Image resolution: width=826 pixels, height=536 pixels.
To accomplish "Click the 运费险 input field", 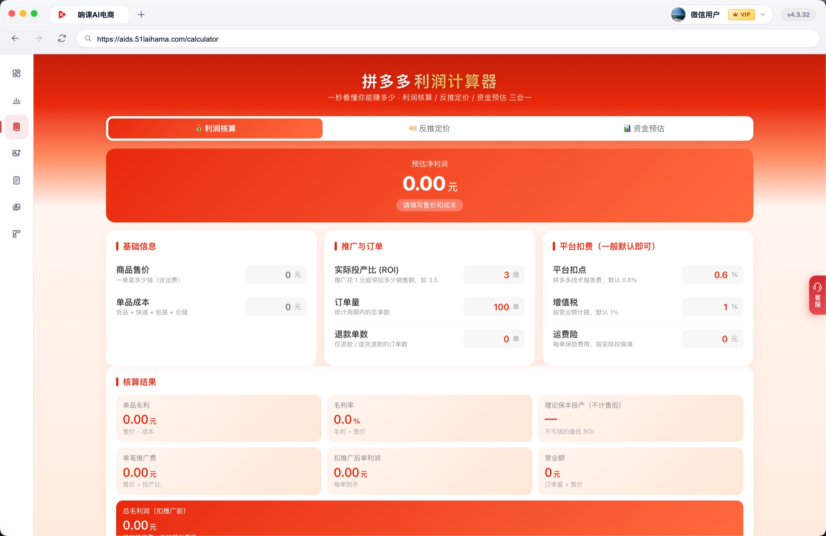I will [x=712, y=339].
